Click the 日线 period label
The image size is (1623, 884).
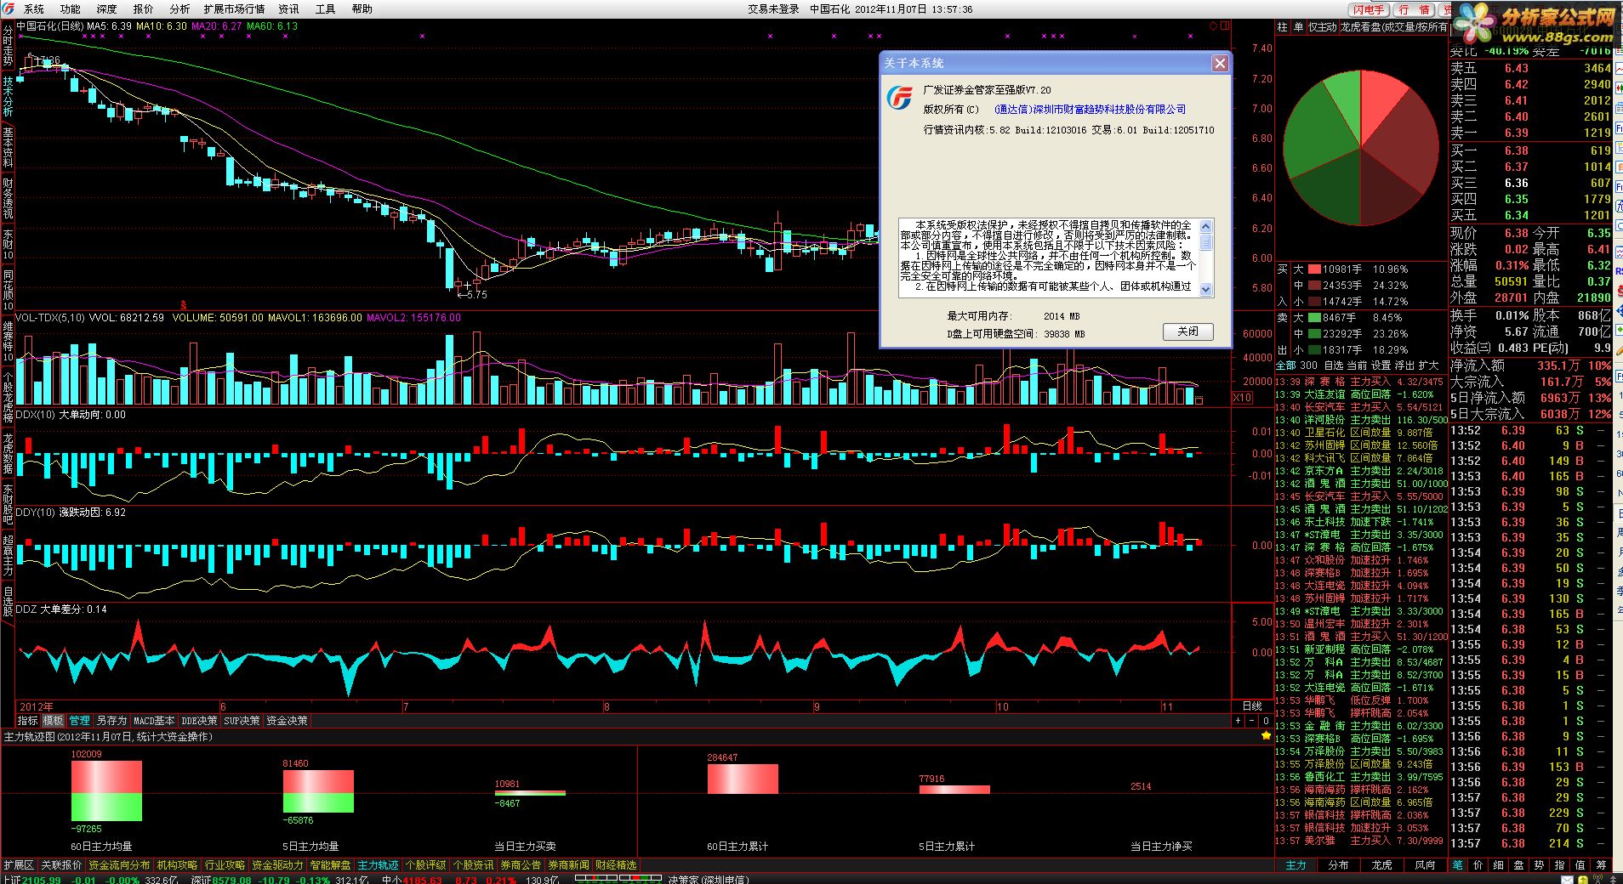1251,706
